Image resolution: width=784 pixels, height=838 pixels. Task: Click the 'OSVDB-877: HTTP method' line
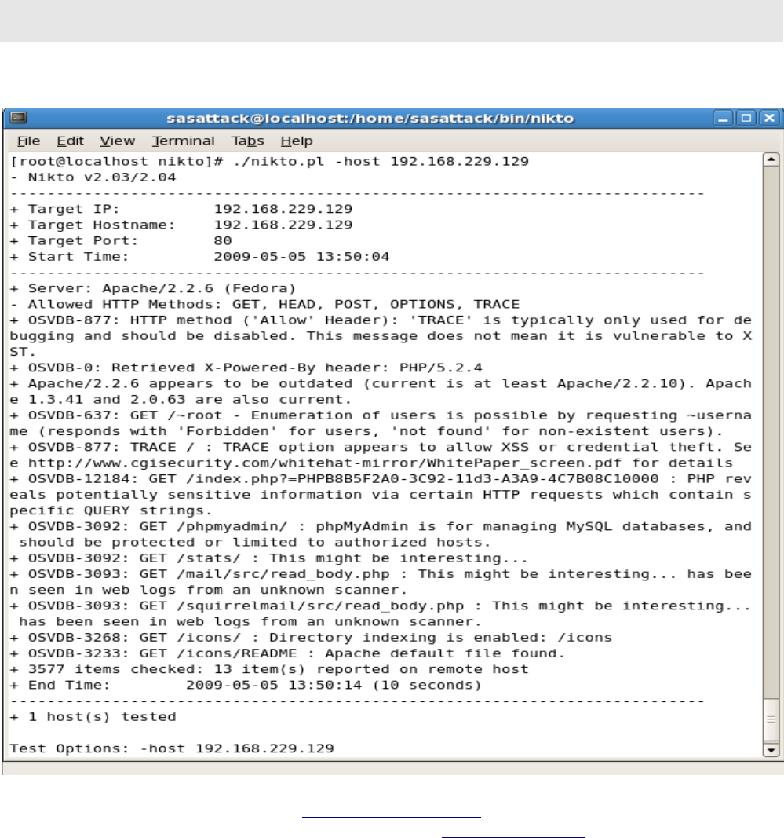(381, 320)
